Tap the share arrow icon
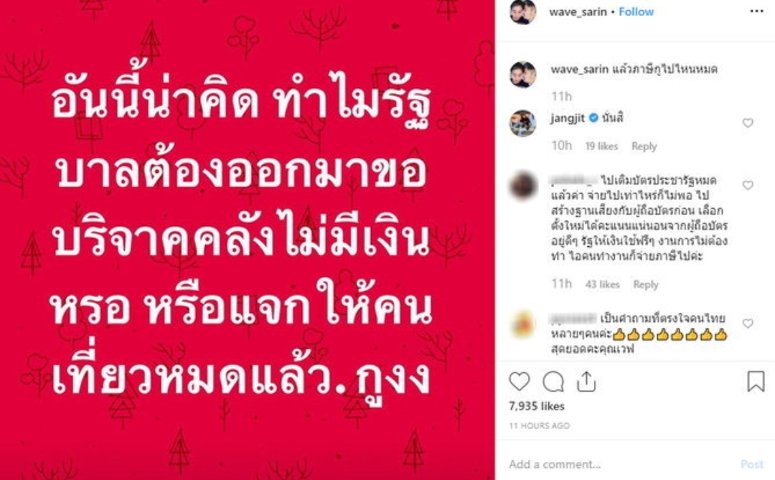The width and height of the screenshot is (775, 480). tap(586, 382)
